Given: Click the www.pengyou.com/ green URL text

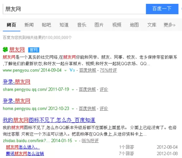Looking at the screenshot, I should pyautogui.click(x=21, y=70).
